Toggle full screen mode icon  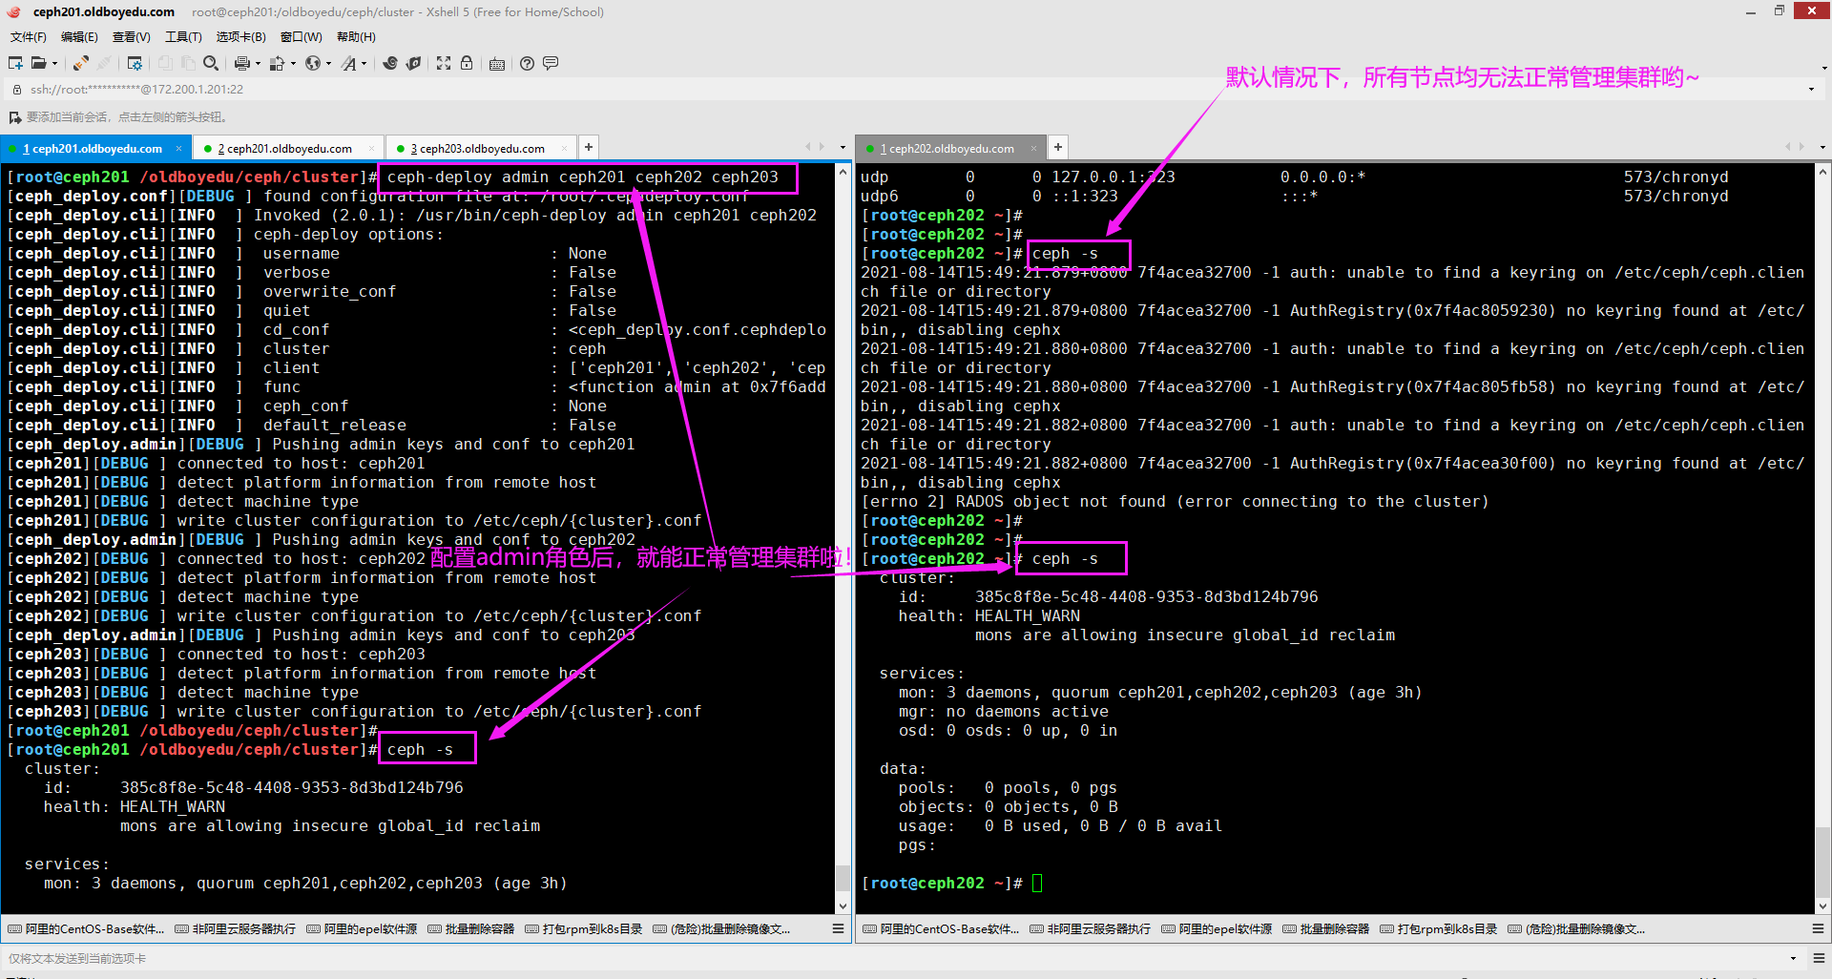444,63
